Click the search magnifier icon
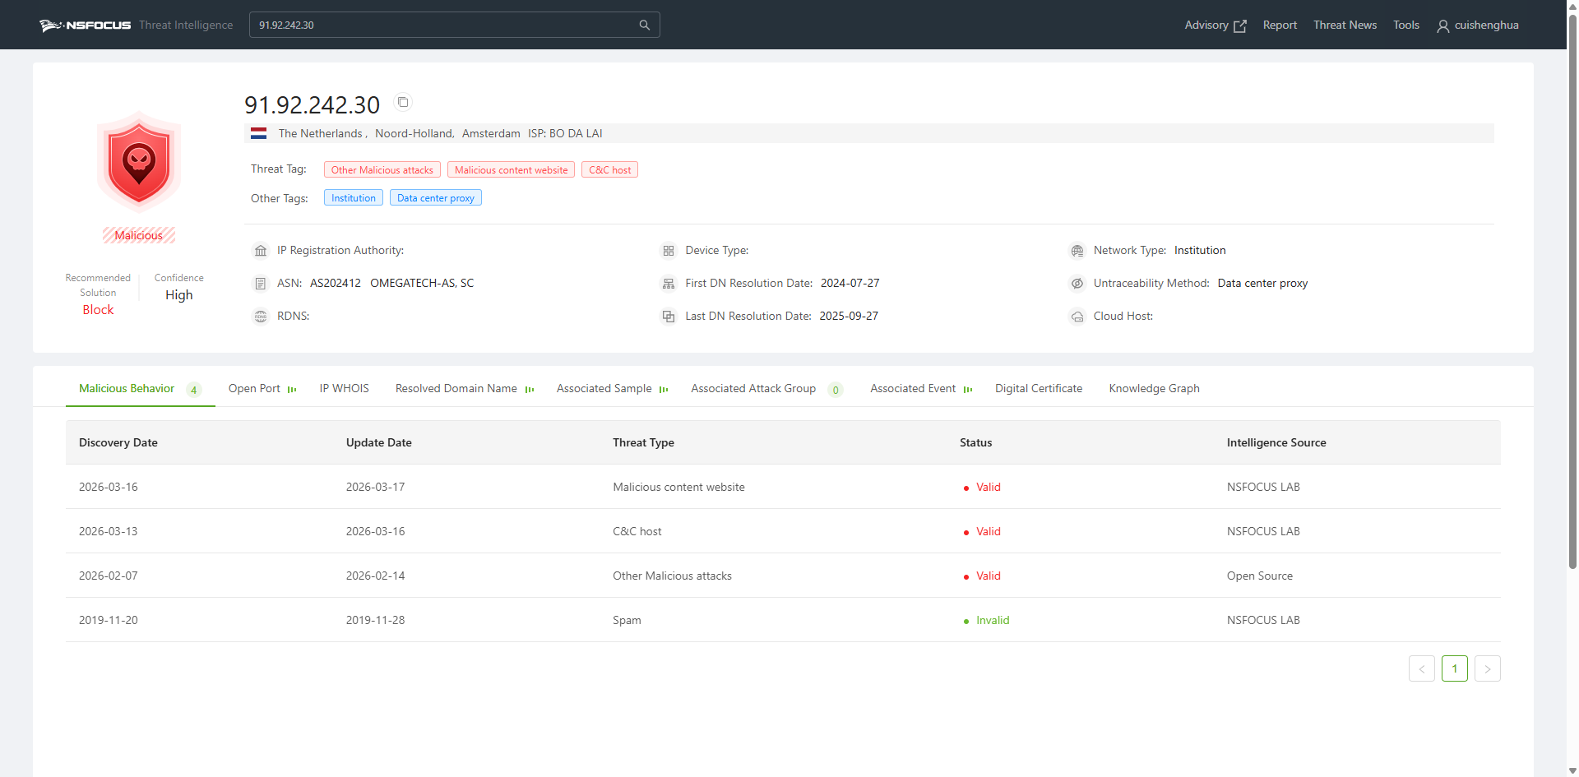The width and height of the screenshot is (1579, 777). (x=644, y=25)
